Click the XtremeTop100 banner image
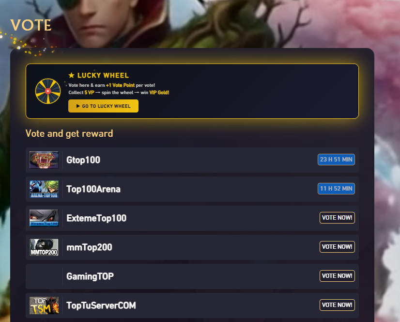 44,218
